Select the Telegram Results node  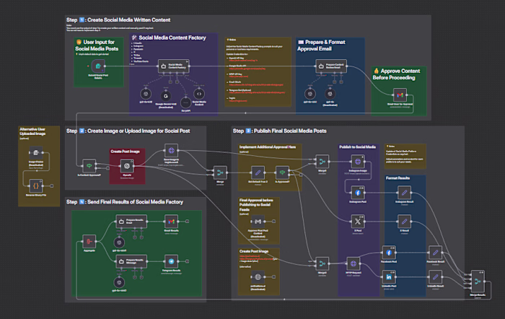pos(172,261)
